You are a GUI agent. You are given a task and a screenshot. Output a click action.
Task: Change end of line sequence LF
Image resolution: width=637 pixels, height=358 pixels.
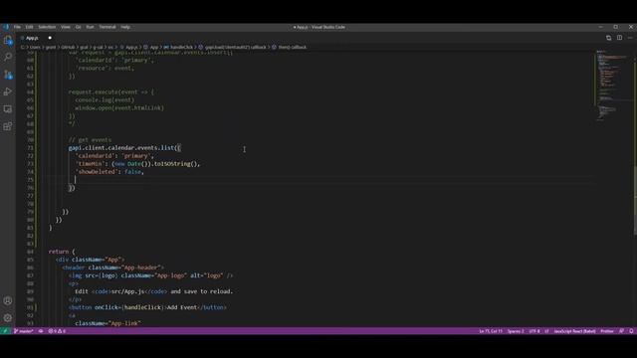546,331
